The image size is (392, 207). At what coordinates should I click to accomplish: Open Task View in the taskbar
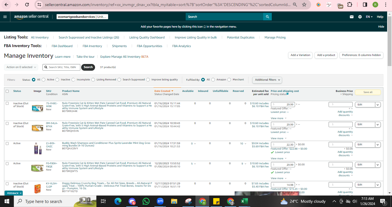103,201
